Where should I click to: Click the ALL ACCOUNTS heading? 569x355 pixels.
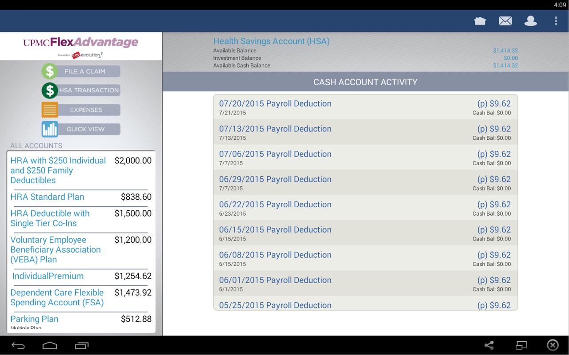[36, 146]
